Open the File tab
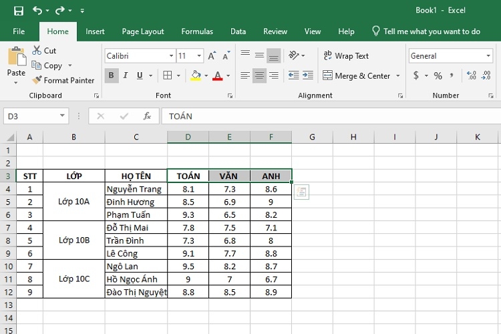 (x=19, y=31)
